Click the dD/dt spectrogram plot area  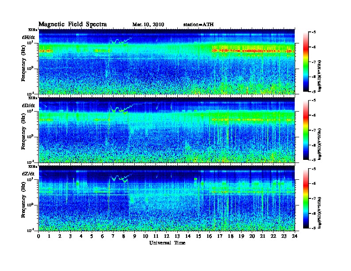(x=167, y=130)
